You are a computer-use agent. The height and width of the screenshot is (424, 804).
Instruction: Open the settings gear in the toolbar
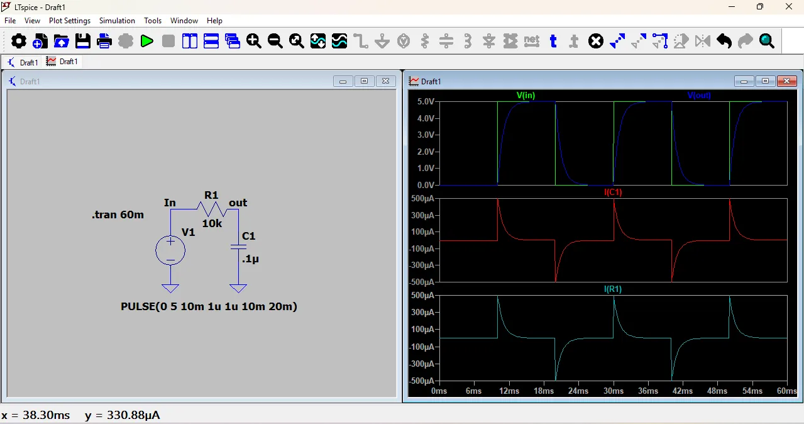(x=19, y=42)
